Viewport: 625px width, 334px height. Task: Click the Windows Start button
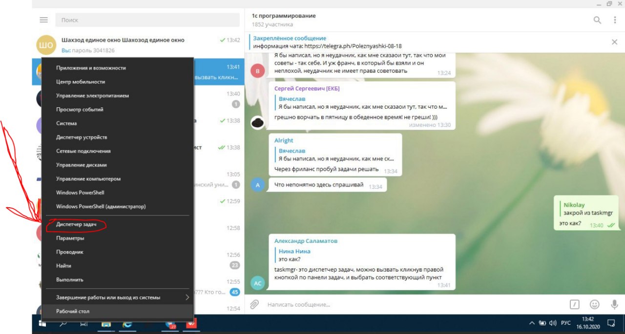pyautogui.click(x=42, y=324)
